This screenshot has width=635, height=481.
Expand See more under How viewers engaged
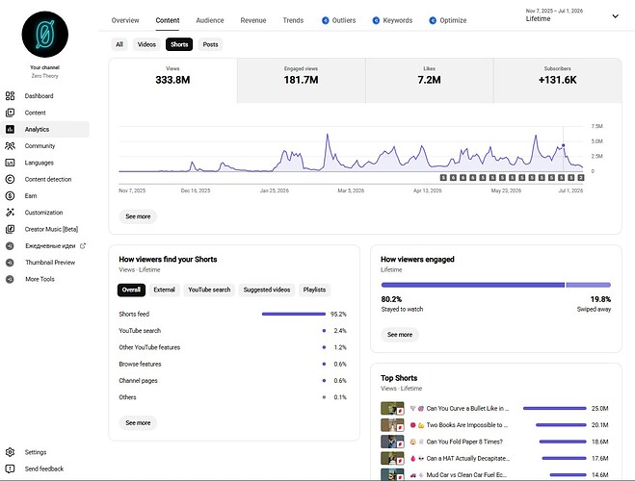[x=400, y=334]
